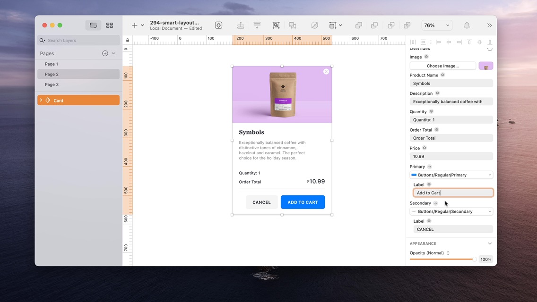Click the Choose Image button

[x=442, y=66]
